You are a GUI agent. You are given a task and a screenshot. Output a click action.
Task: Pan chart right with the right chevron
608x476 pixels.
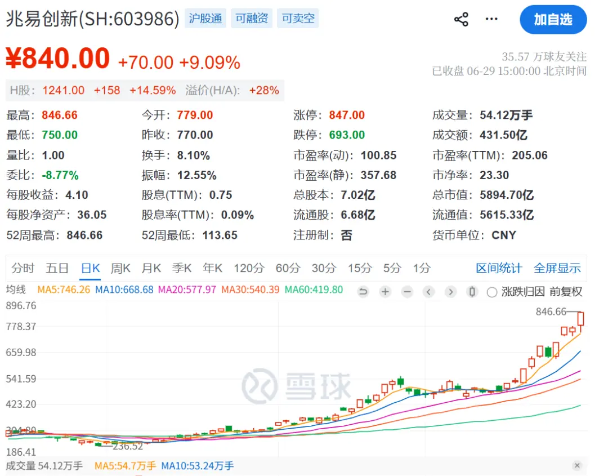click(x=450, y=292)
